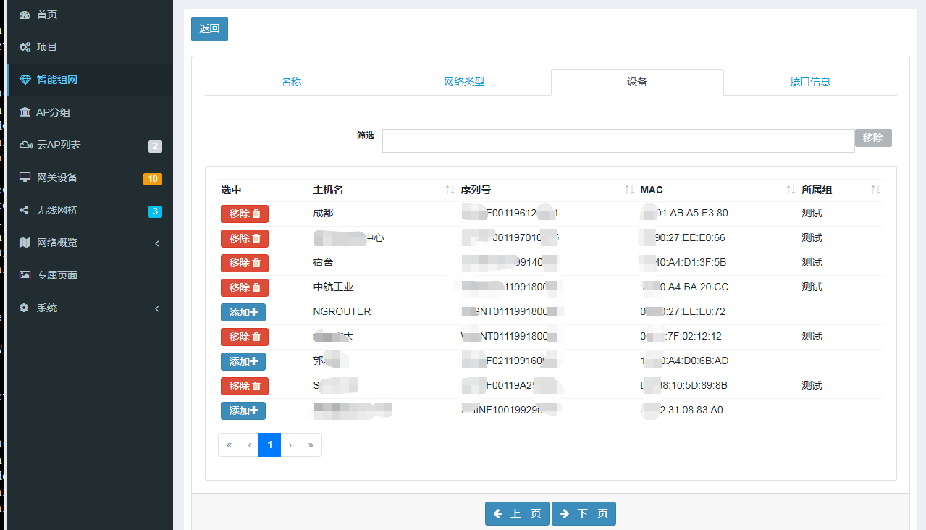Screen dimensions: 926x530
Task: Expand the 网络概览 sidebar submenu
Action: [157, 243]
